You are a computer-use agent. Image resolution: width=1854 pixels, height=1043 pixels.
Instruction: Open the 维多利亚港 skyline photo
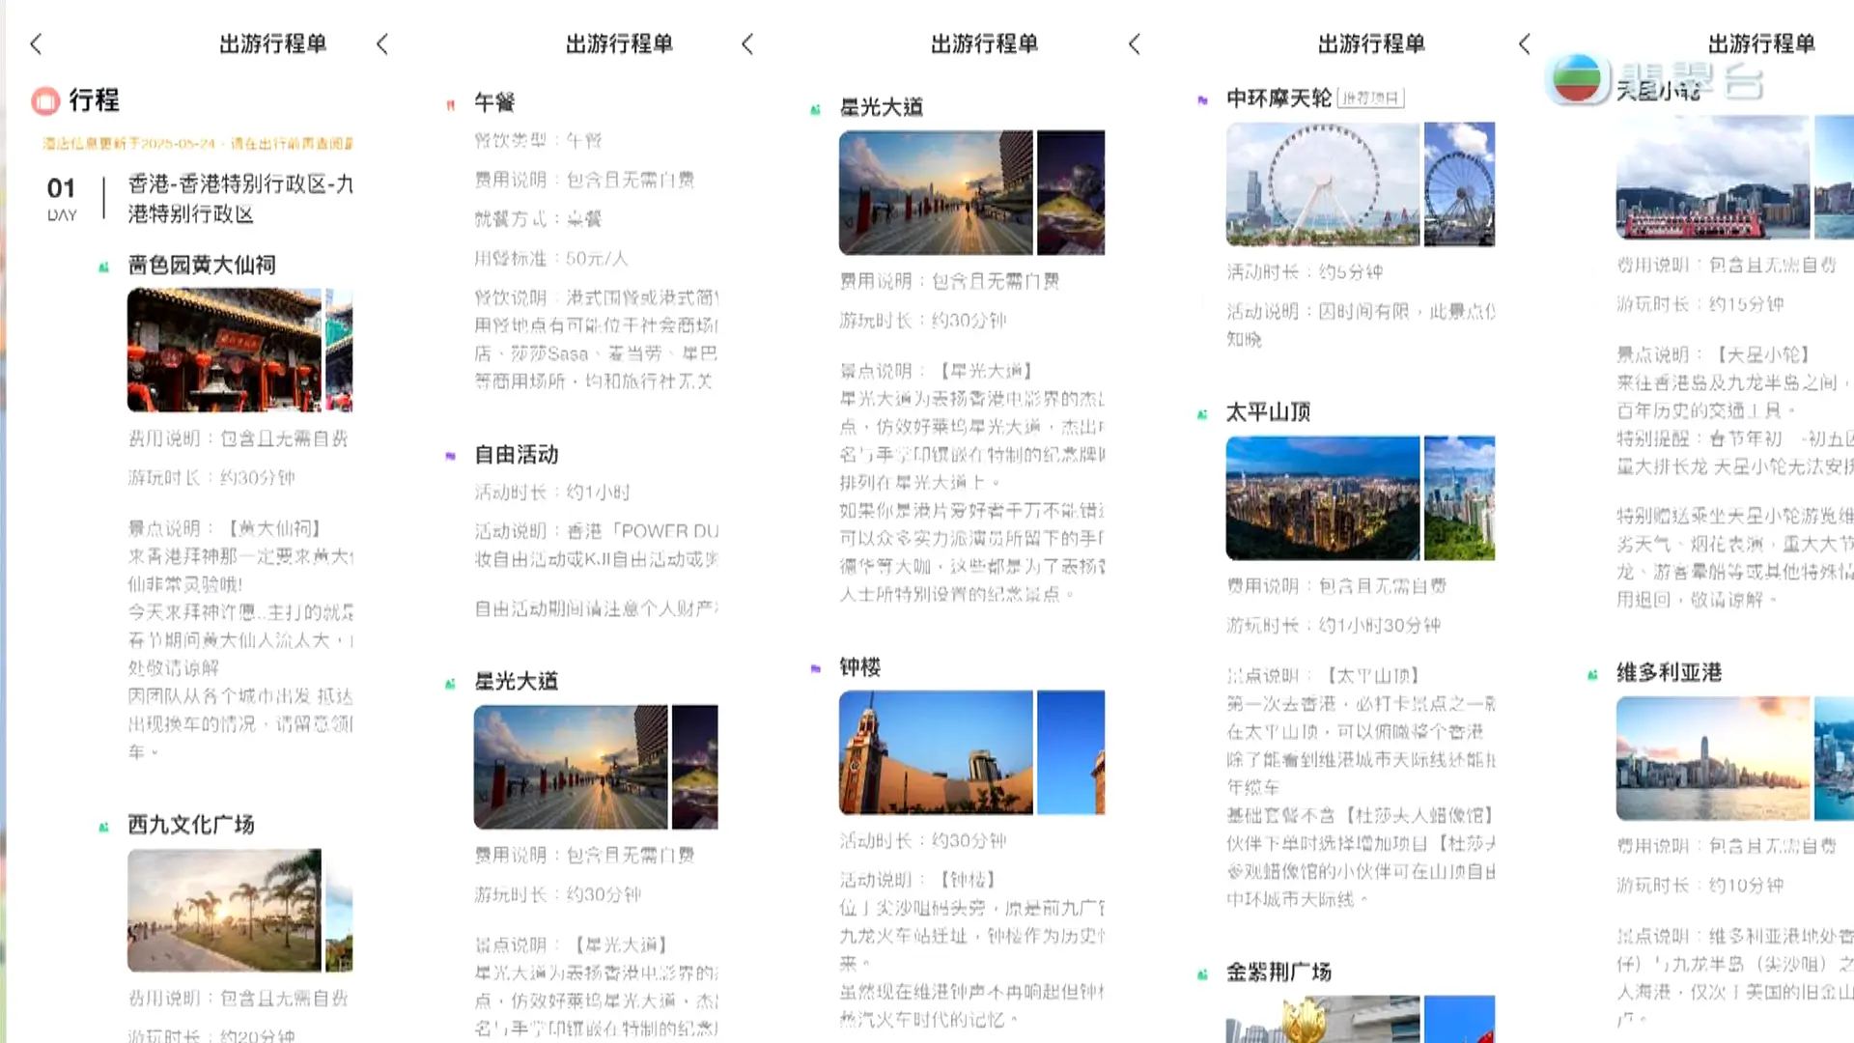pyautogui.click(x=1713, y=758)
